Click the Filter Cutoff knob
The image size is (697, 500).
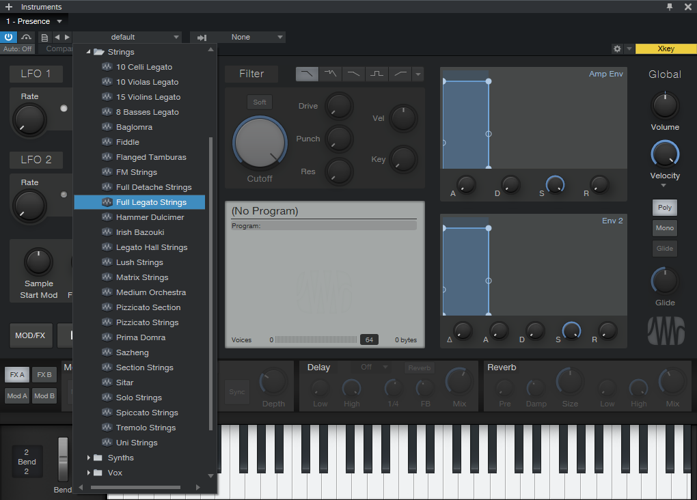[x=260, y=143]
